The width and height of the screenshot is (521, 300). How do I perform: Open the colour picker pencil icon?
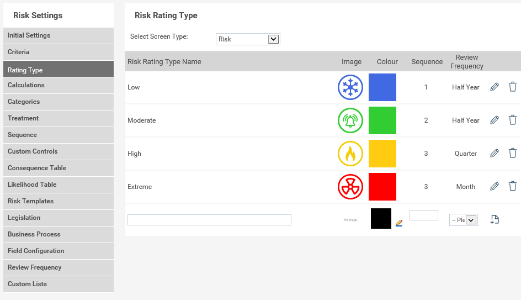[x=399, y=223]
